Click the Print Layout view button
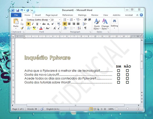 [91, 109]
